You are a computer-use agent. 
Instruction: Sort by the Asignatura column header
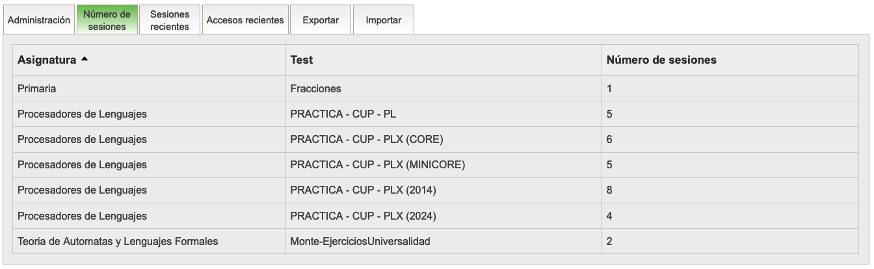pos(47,60)
